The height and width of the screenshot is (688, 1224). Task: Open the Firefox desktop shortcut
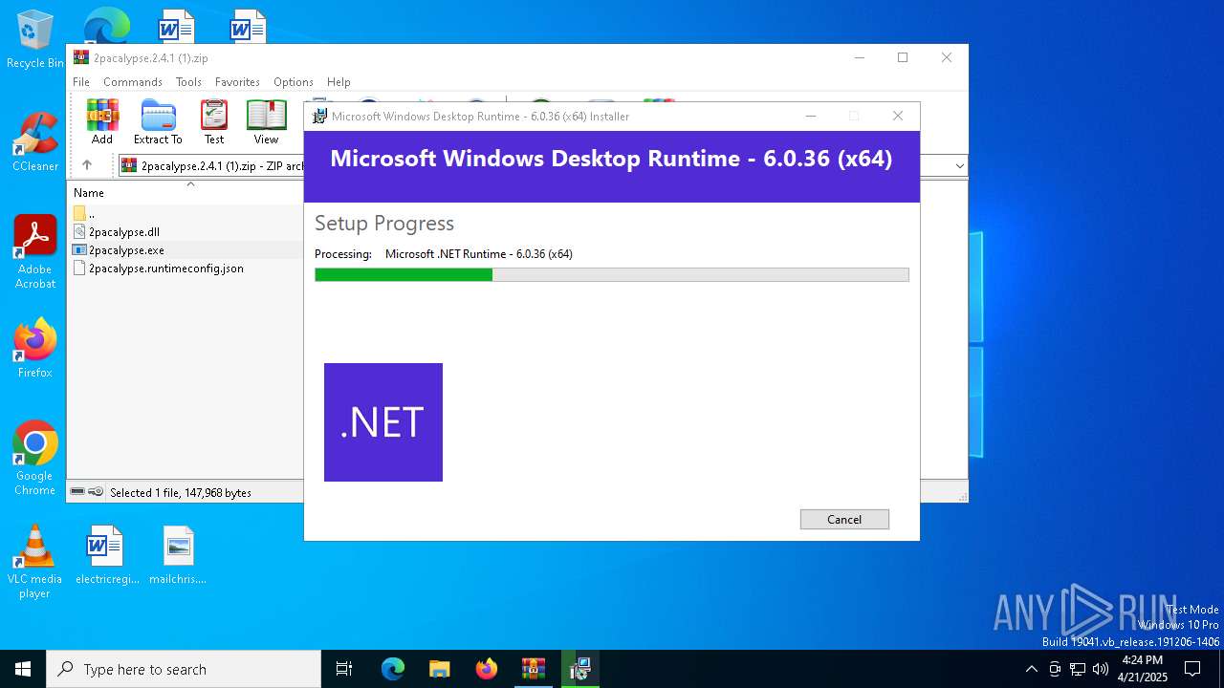(x=35, y=349)
